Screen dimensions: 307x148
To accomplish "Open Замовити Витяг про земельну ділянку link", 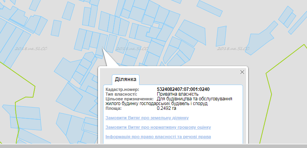I will point(147,118).
